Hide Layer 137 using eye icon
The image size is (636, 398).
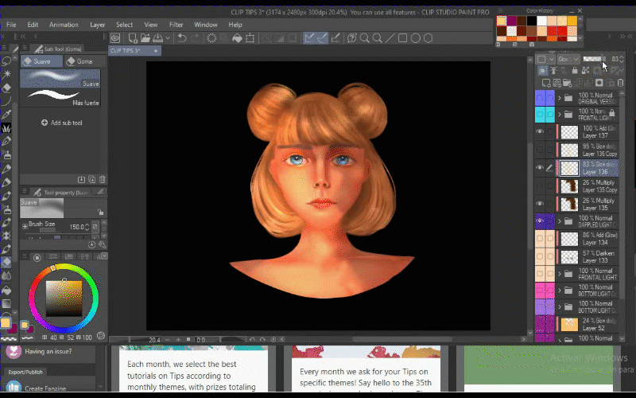tap(541, 132)
